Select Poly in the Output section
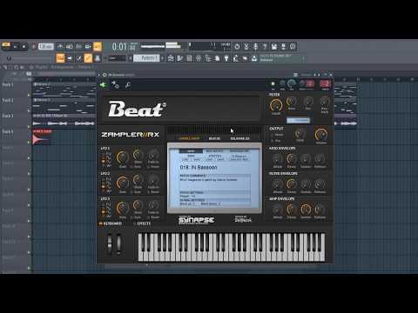Viewport: 418px width, 313px height. (x=276, y=141)
